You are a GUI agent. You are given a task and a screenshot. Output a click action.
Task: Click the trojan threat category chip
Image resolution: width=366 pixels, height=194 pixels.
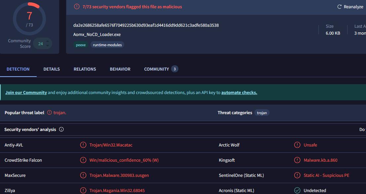[262, 113]
